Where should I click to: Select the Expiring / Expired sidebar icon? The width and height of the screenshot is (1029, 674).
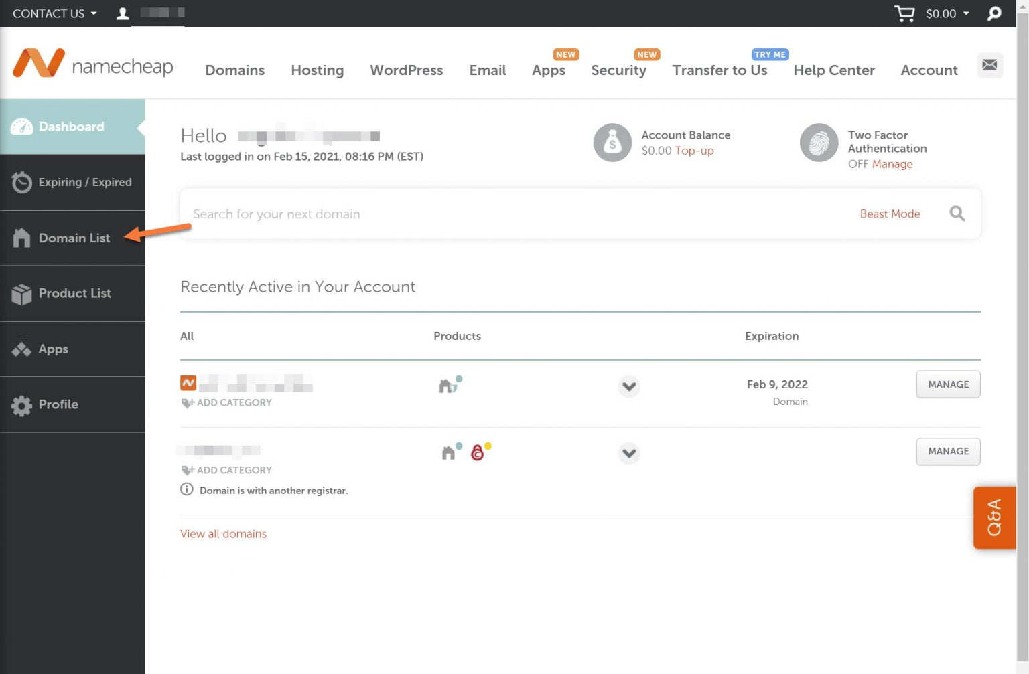[x=22, y=182]
